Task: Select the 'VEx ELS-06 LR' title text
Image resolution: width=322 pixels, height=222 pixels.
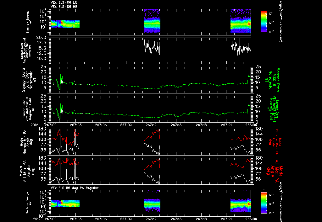Action: click(64, 3)
